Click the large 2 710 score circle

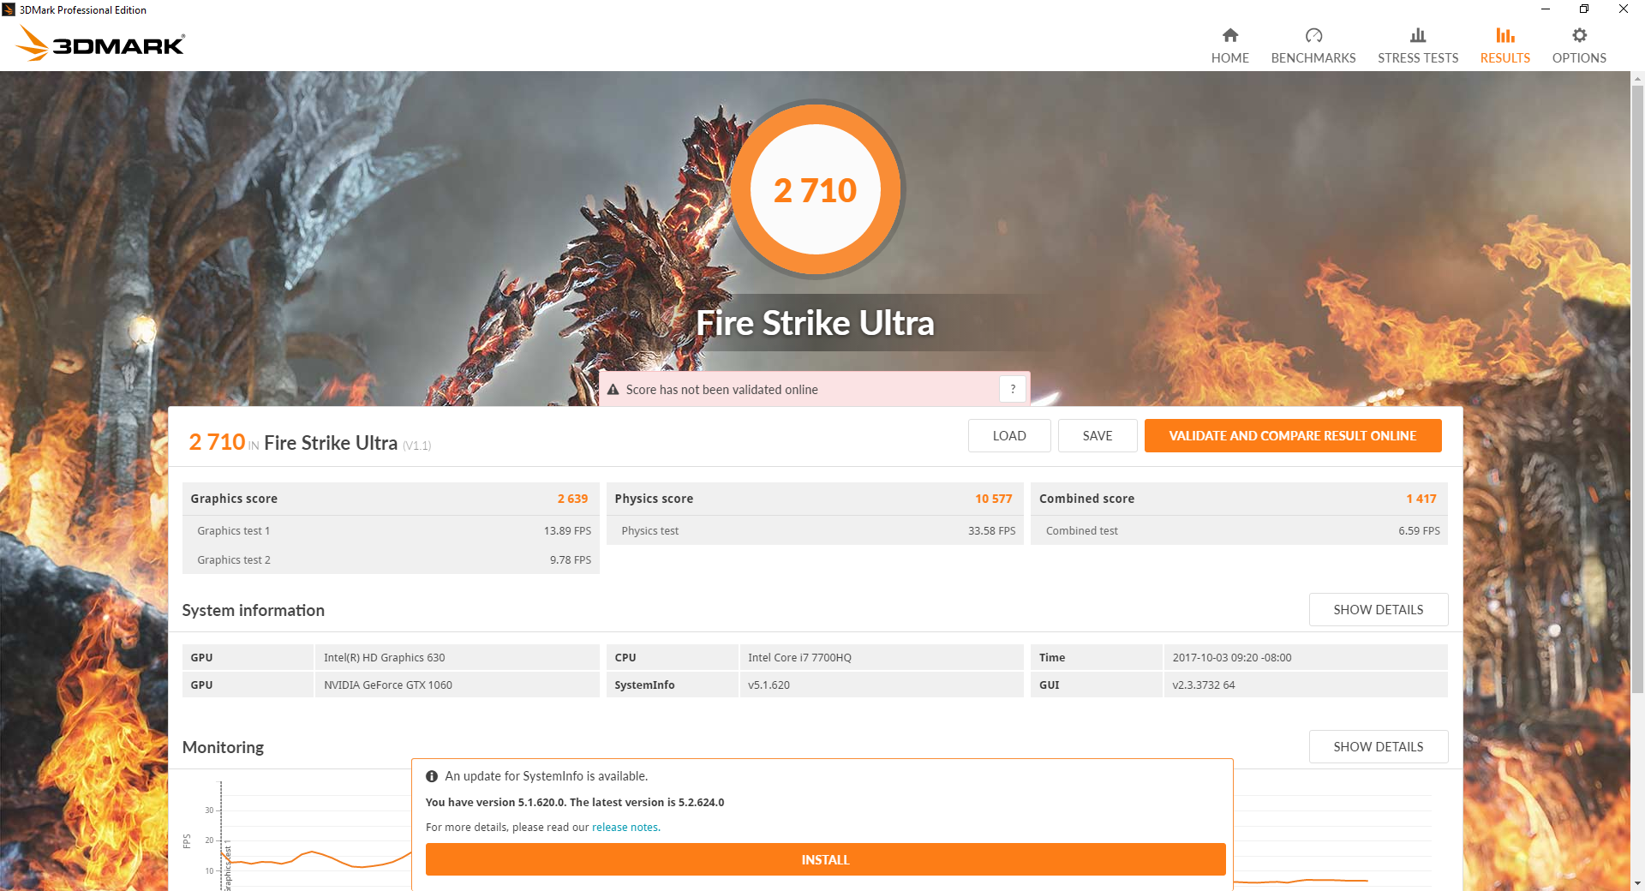[x=816, y=189]
